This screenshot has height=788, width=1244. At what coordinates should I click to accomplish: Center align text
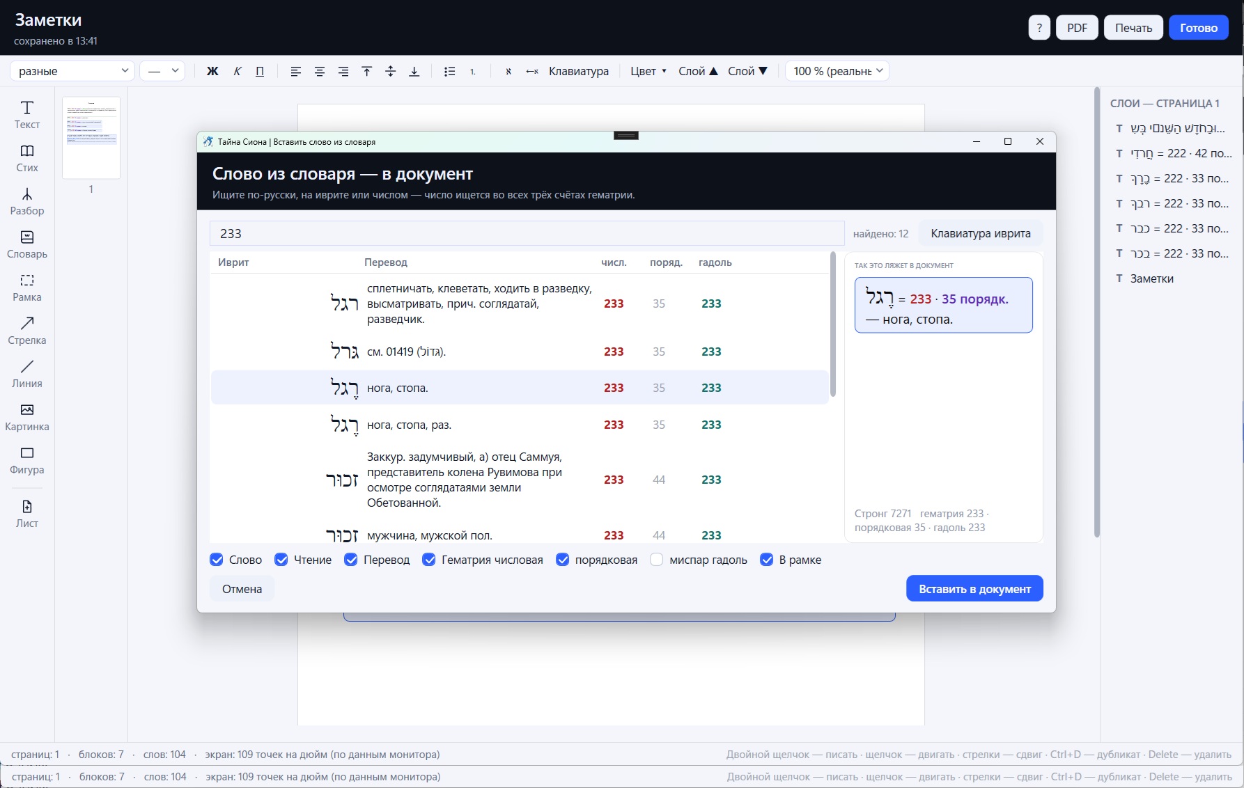click(320, 71)
